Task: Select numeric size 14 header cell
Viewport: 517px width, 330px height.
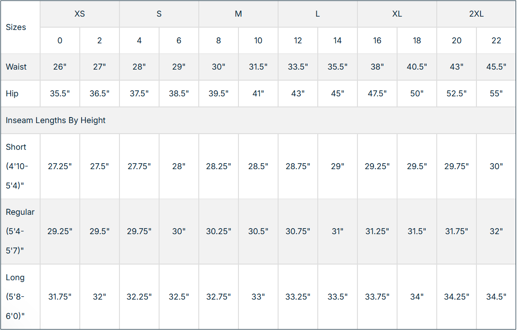Action: coord(338,41)
